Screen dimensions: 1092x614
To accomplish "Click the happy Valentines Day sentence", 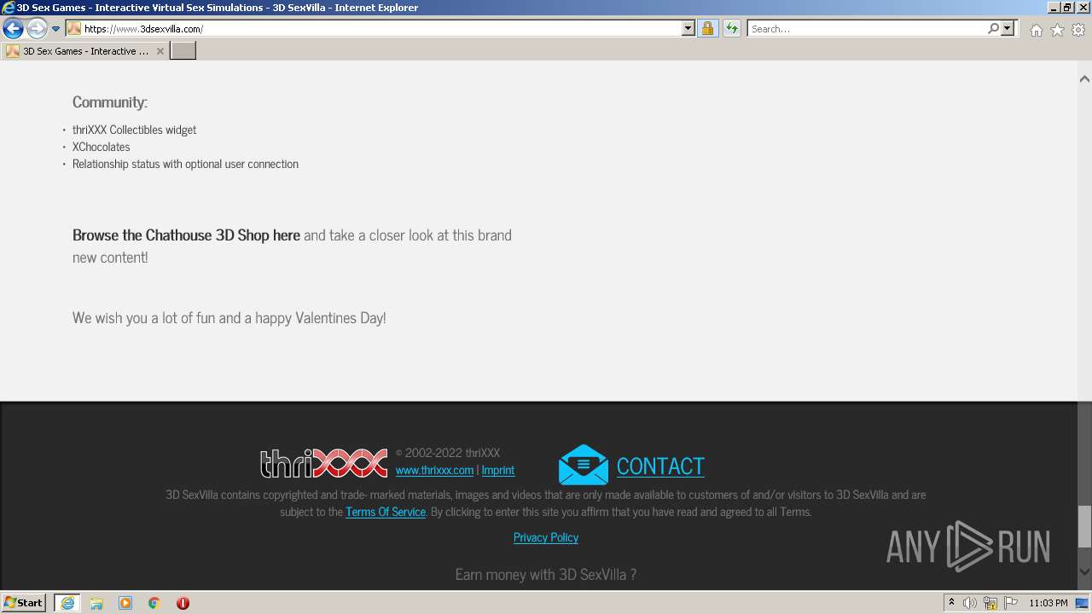I will (229, 318).
